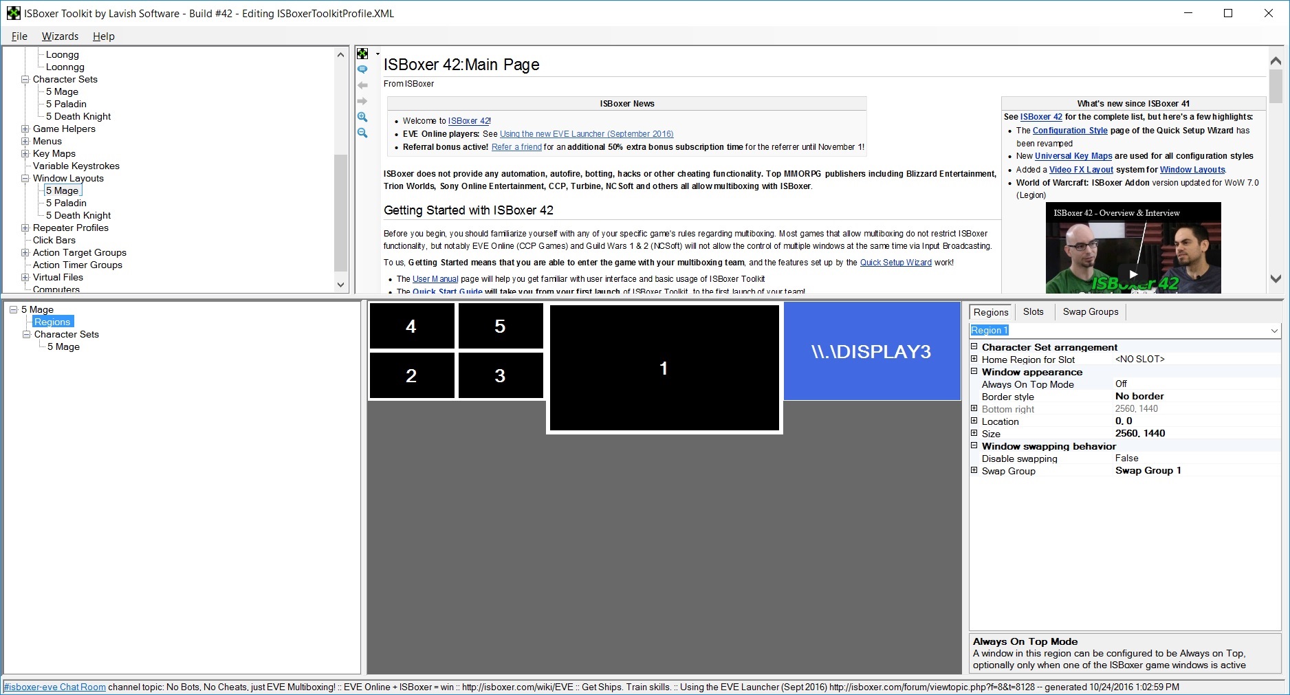Open the Wizards menu
This screenshot has width=1290, height=695.
pos(60,36)
